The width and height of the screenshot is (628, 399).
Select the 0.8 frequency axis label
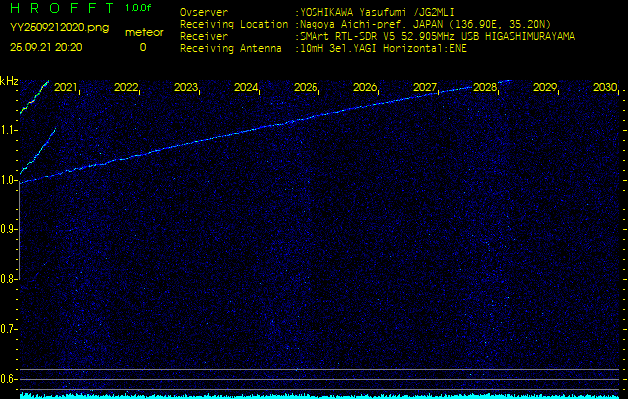click(9, 279)
